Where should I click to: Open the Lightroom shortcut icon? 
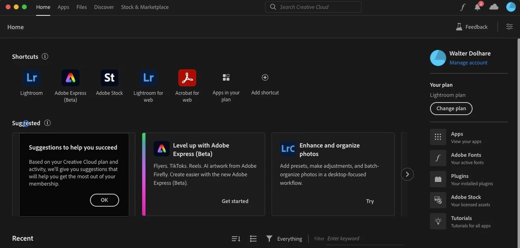point(32,78)
